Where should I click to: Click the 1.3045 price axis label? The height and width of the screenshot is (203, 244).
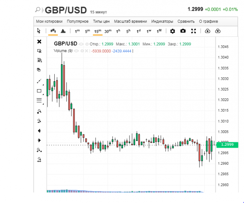tap(223, 47)
